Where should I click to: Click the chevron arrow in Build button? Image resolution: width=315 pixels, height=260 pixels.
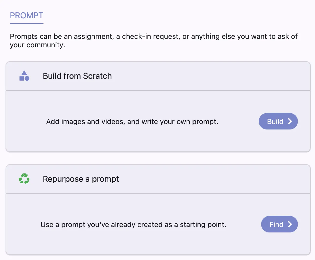click(290, 121)
